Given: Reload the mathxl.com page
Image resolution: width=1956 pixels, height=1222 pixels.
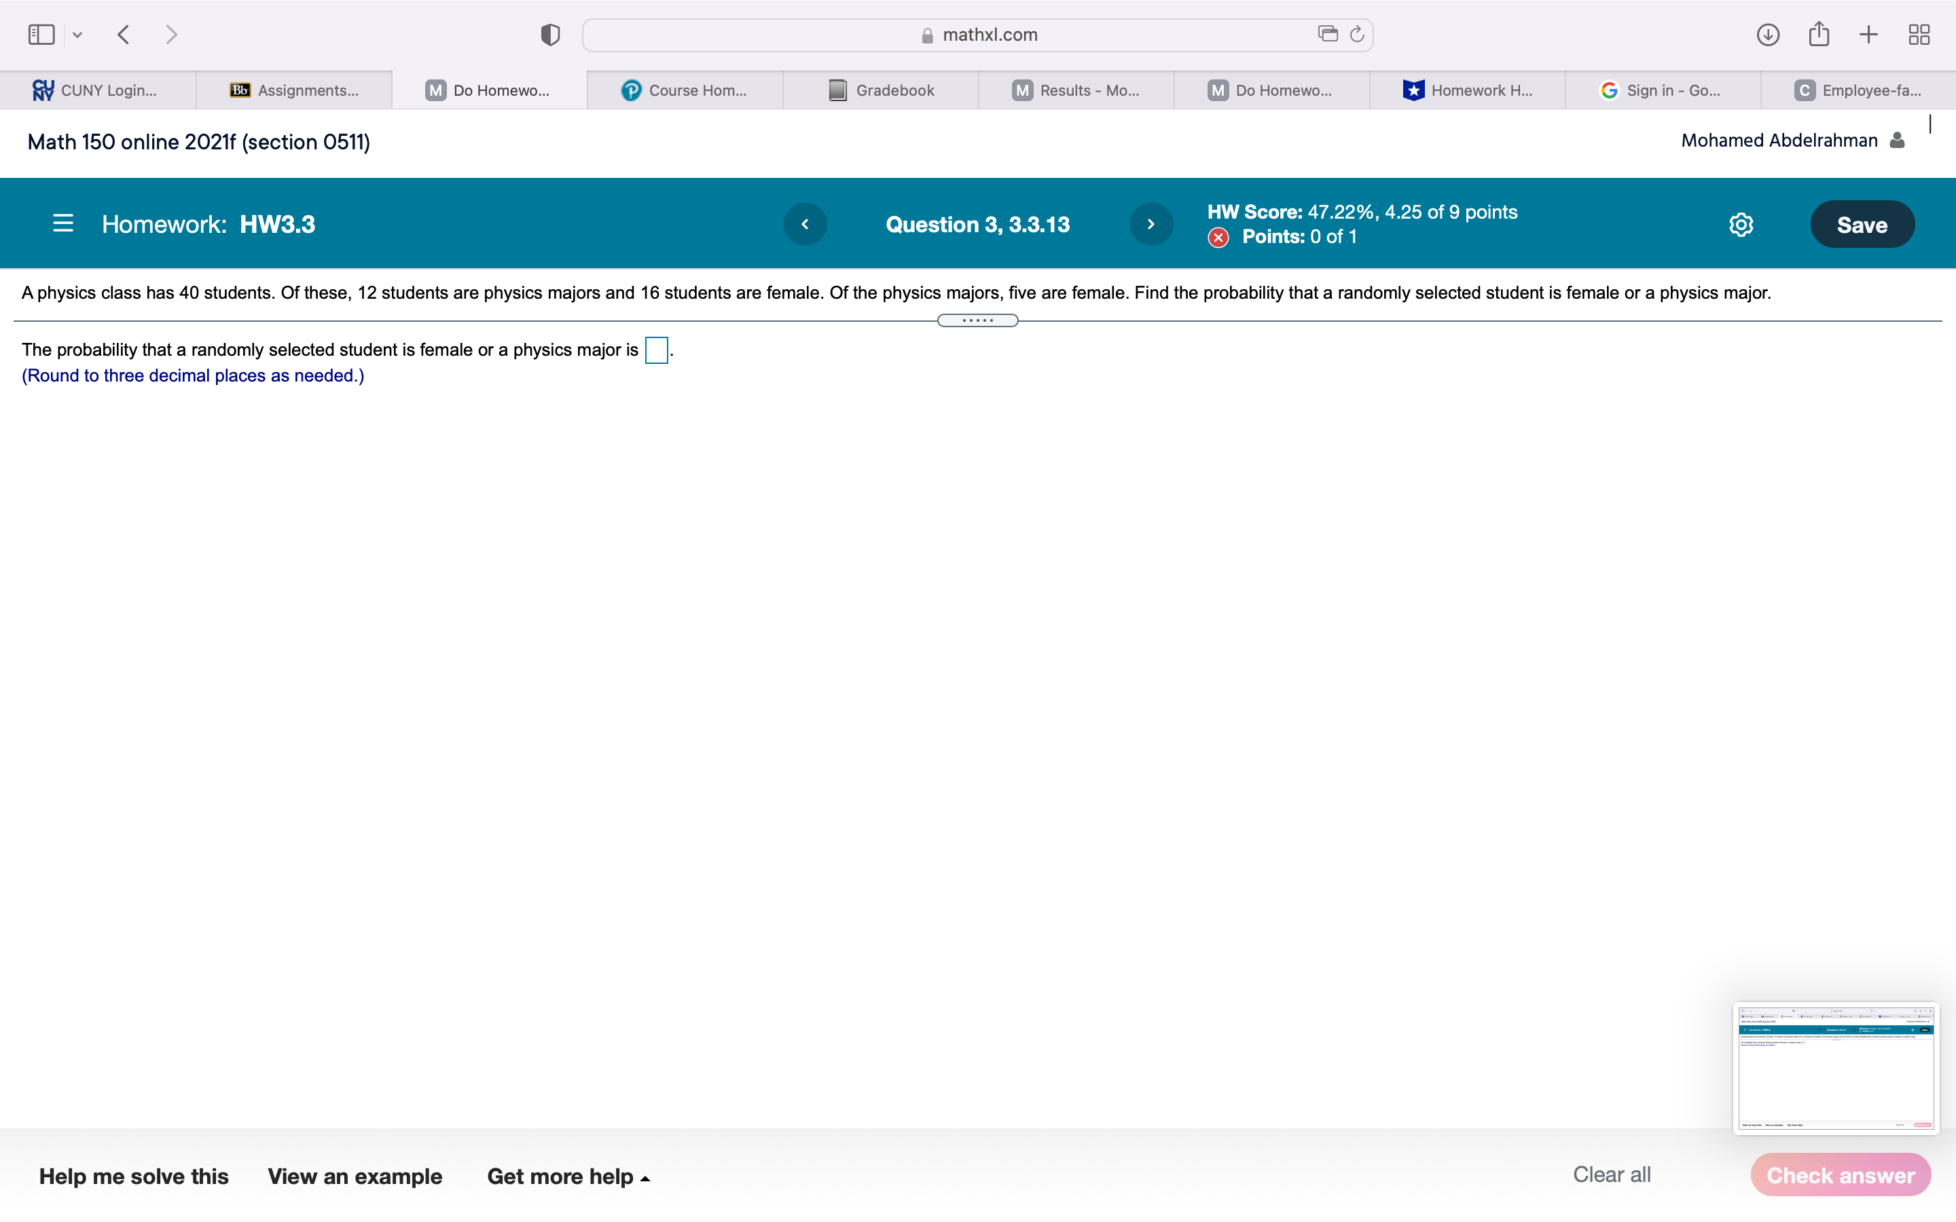Looking at the screenshot, I should pos(1357,34).
